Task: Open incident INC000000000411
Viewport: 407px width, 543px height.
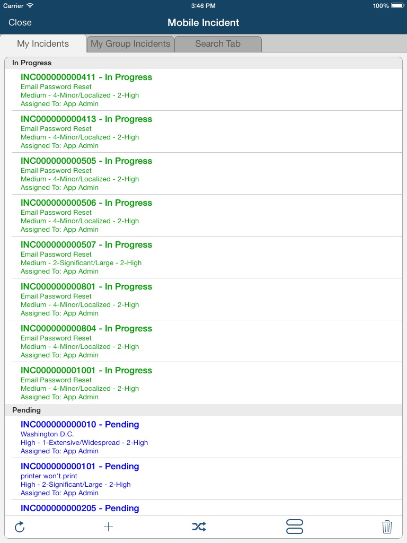Action: pos(203,90)
